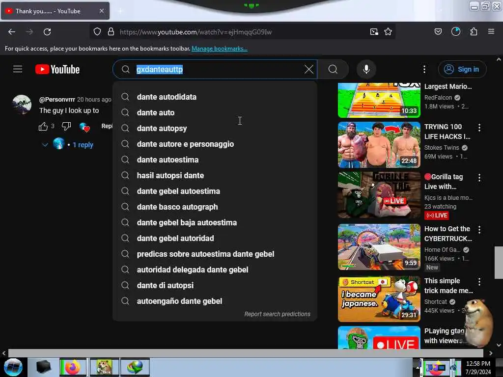Screen dimensions: 503x377
Task: Clear the search box with X
Action: coord(309,69)
